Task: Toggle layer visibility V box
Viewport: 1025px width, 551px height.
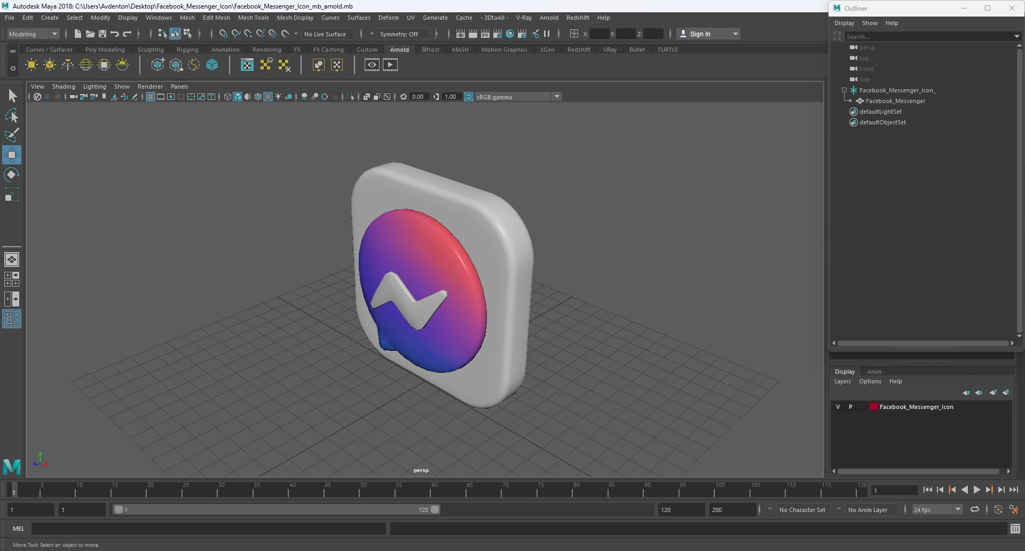Action: [838, 407]
